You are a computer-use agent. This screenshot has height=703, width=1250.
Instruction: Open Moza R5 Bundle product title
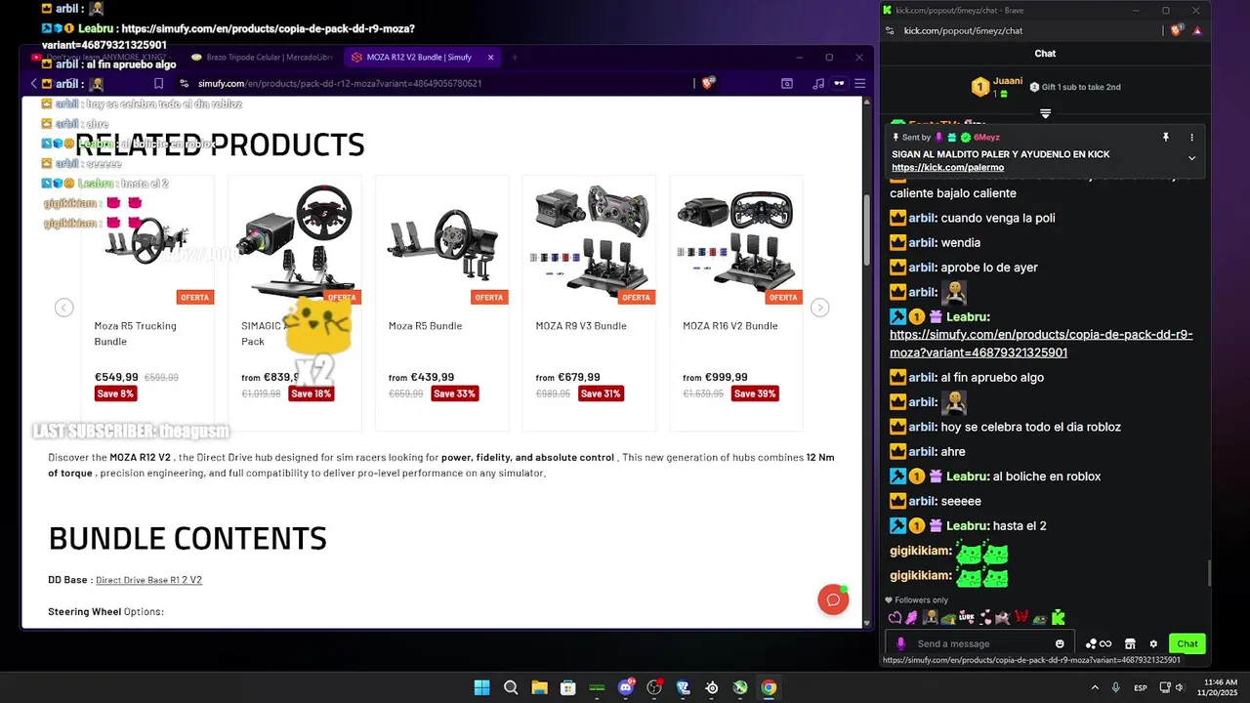425,326
